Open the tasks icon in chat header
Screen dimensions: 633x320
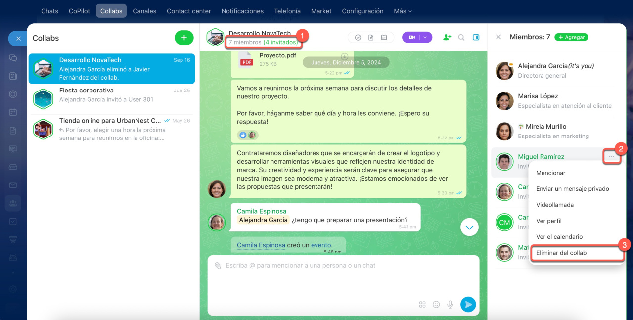(358, 37)
